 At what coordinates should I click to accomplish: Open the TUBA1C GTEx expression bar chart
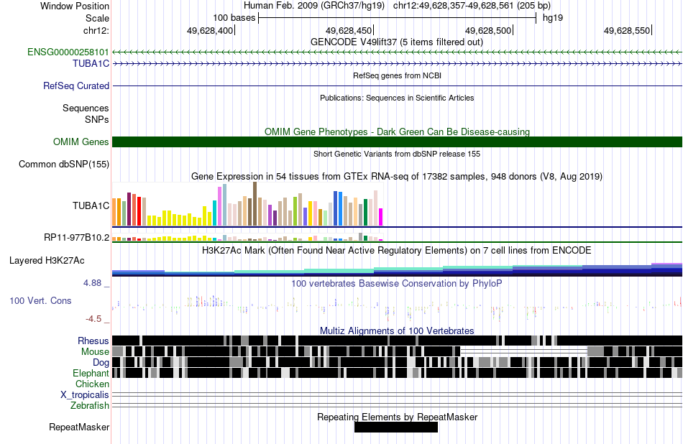247,205
